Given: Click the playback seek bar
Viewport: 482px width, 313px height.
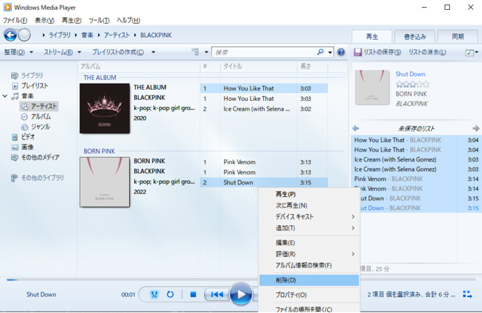Looking at the screenshot, I should [241, 280].
